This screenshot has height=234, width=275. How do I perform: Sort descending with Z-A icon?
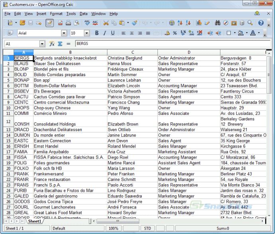pyautogui.click(x=188, y=23)
